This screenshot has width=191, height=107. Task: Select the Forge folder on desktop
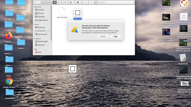tap(20, 32)
